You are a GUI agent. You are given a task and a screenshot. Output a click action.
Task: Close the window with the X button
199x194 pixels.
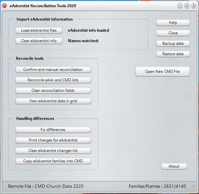194,6
